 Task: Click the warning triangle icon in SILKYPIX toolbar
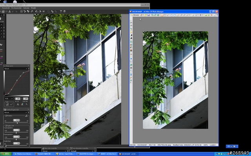pyautogui.click(x=9, y=11)
